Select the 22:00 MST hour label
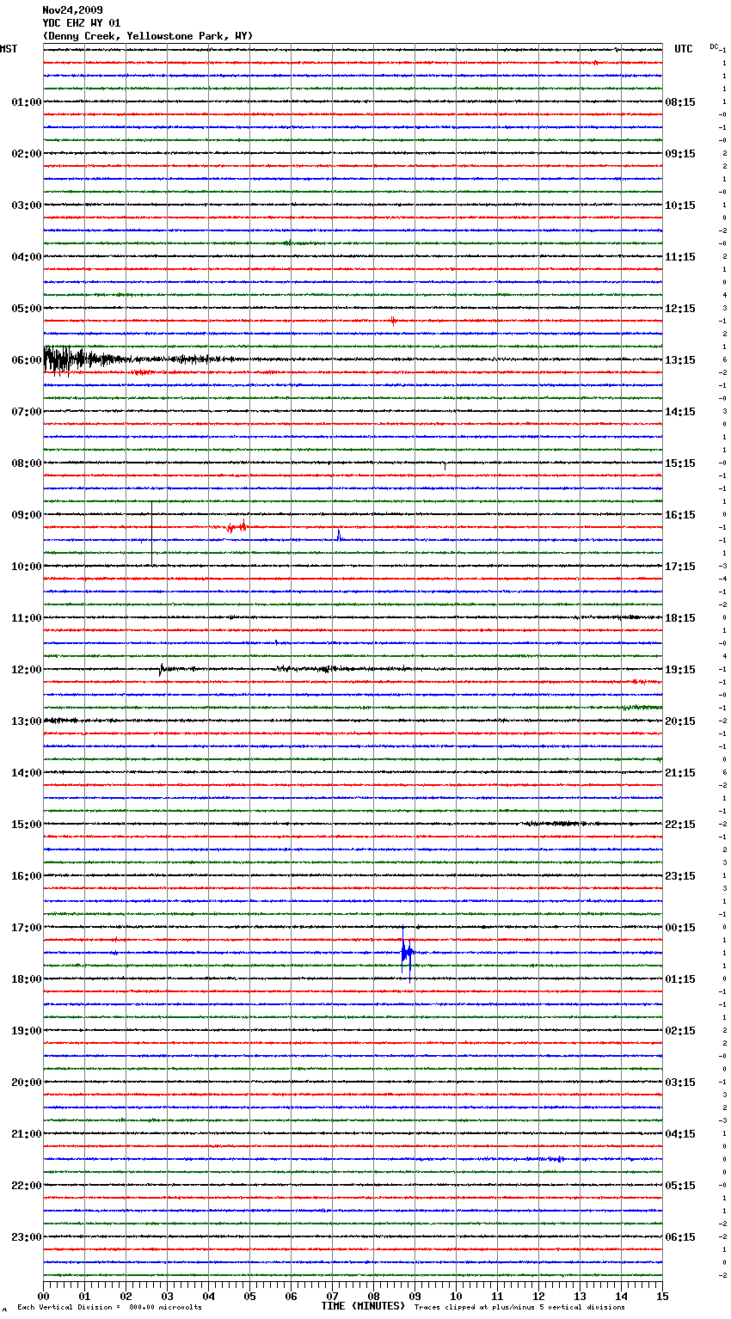731x1319 pixels. [27, 1186]
